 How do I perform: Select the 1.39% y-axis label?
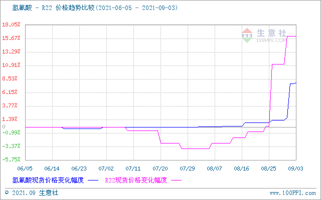(10, 119)
